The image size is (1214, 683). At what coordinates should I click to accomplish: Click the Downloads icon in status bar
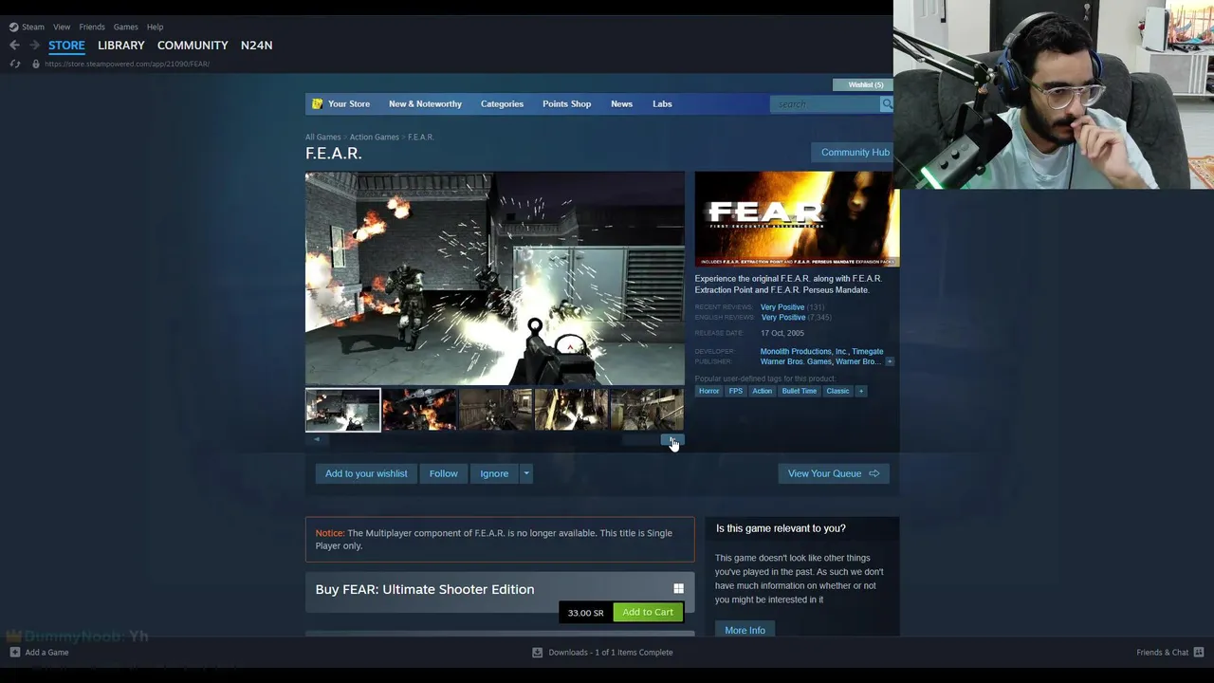click(537, 652)
